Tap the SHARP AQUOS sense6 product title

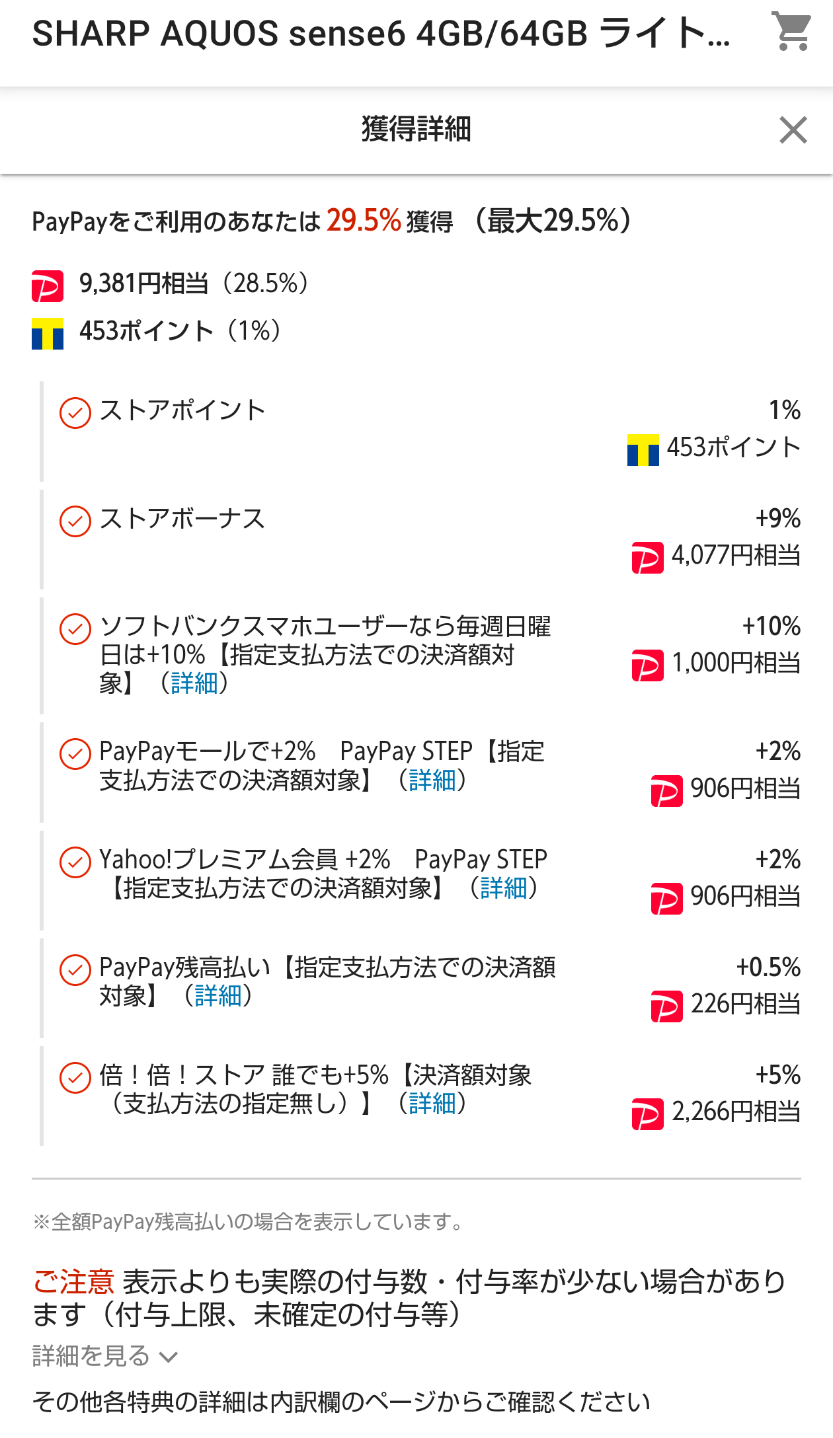(x=381, y=33)
